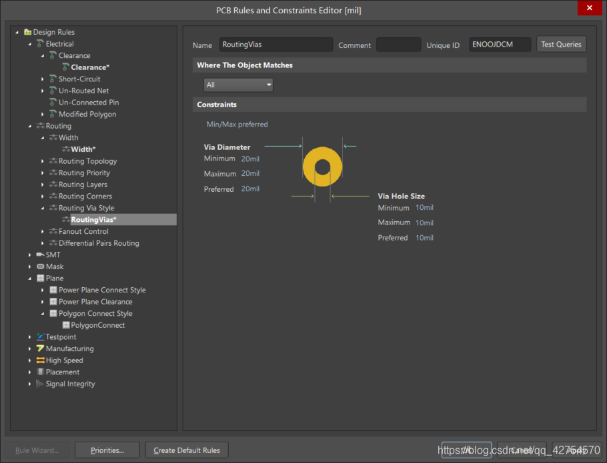
Task: Expand the Manufacturing node arrow
Action: pyautogui.click(x=30, y=348)
